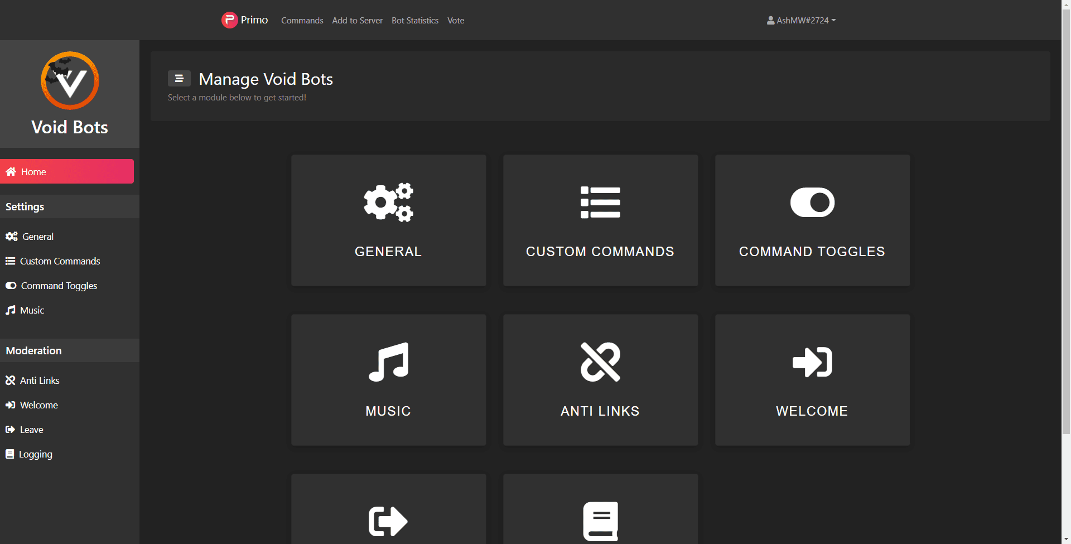This screenshot has height=544, width=1071.
Task: Click the Void Bots server avatar
Action: pos(70,81)
